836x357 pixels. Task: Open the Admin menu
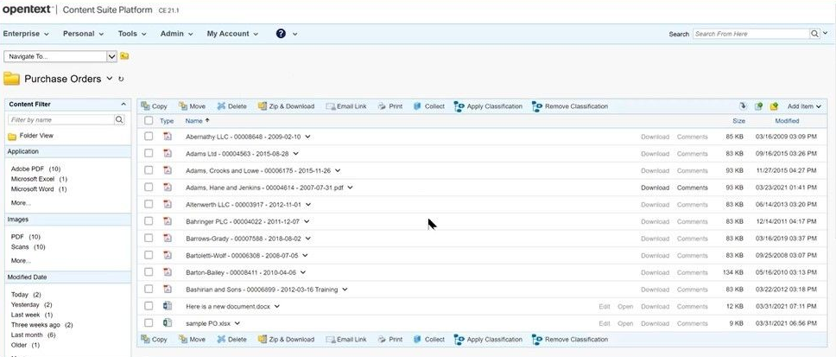pyautogui.click(x=176, y=34)
